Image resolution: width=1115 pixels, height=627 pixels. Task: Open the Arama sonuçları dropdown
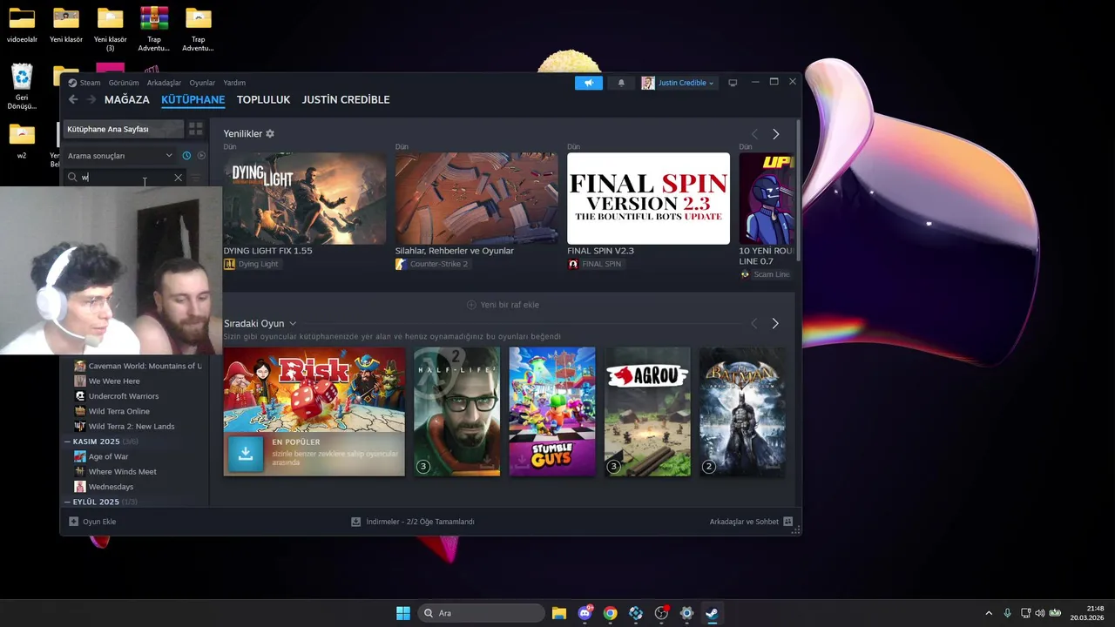pyautogui.click(x=120, y=156)
